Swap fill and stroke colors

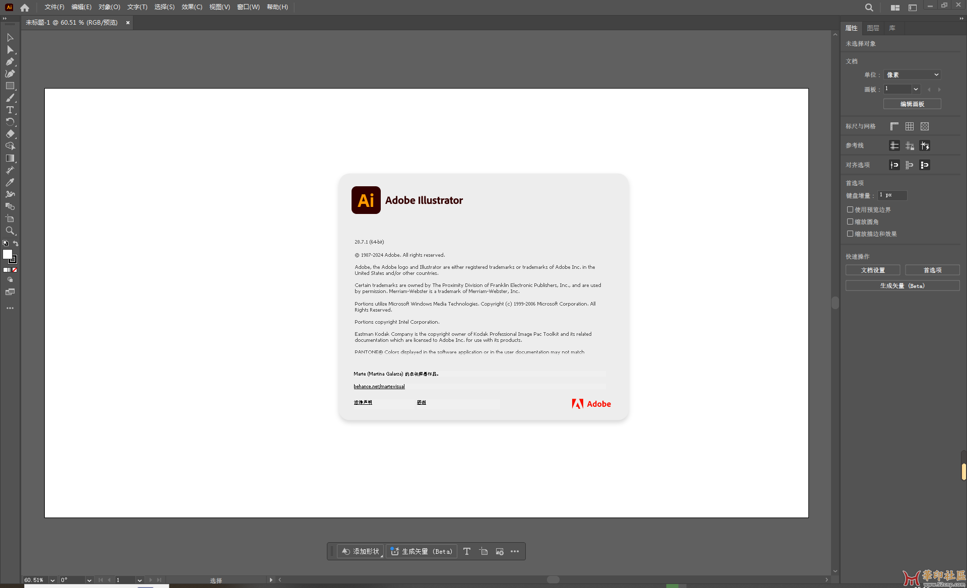tap(16, 244)
